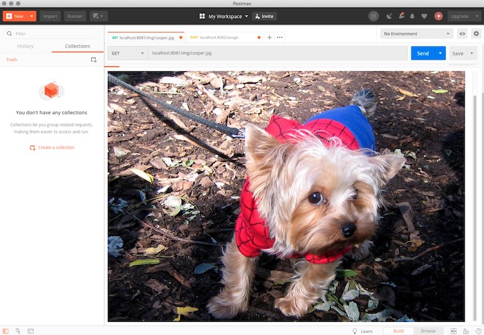This screenshot has height=335, width=484.
Task: Open Learn in the status bar
Action: 363,331
